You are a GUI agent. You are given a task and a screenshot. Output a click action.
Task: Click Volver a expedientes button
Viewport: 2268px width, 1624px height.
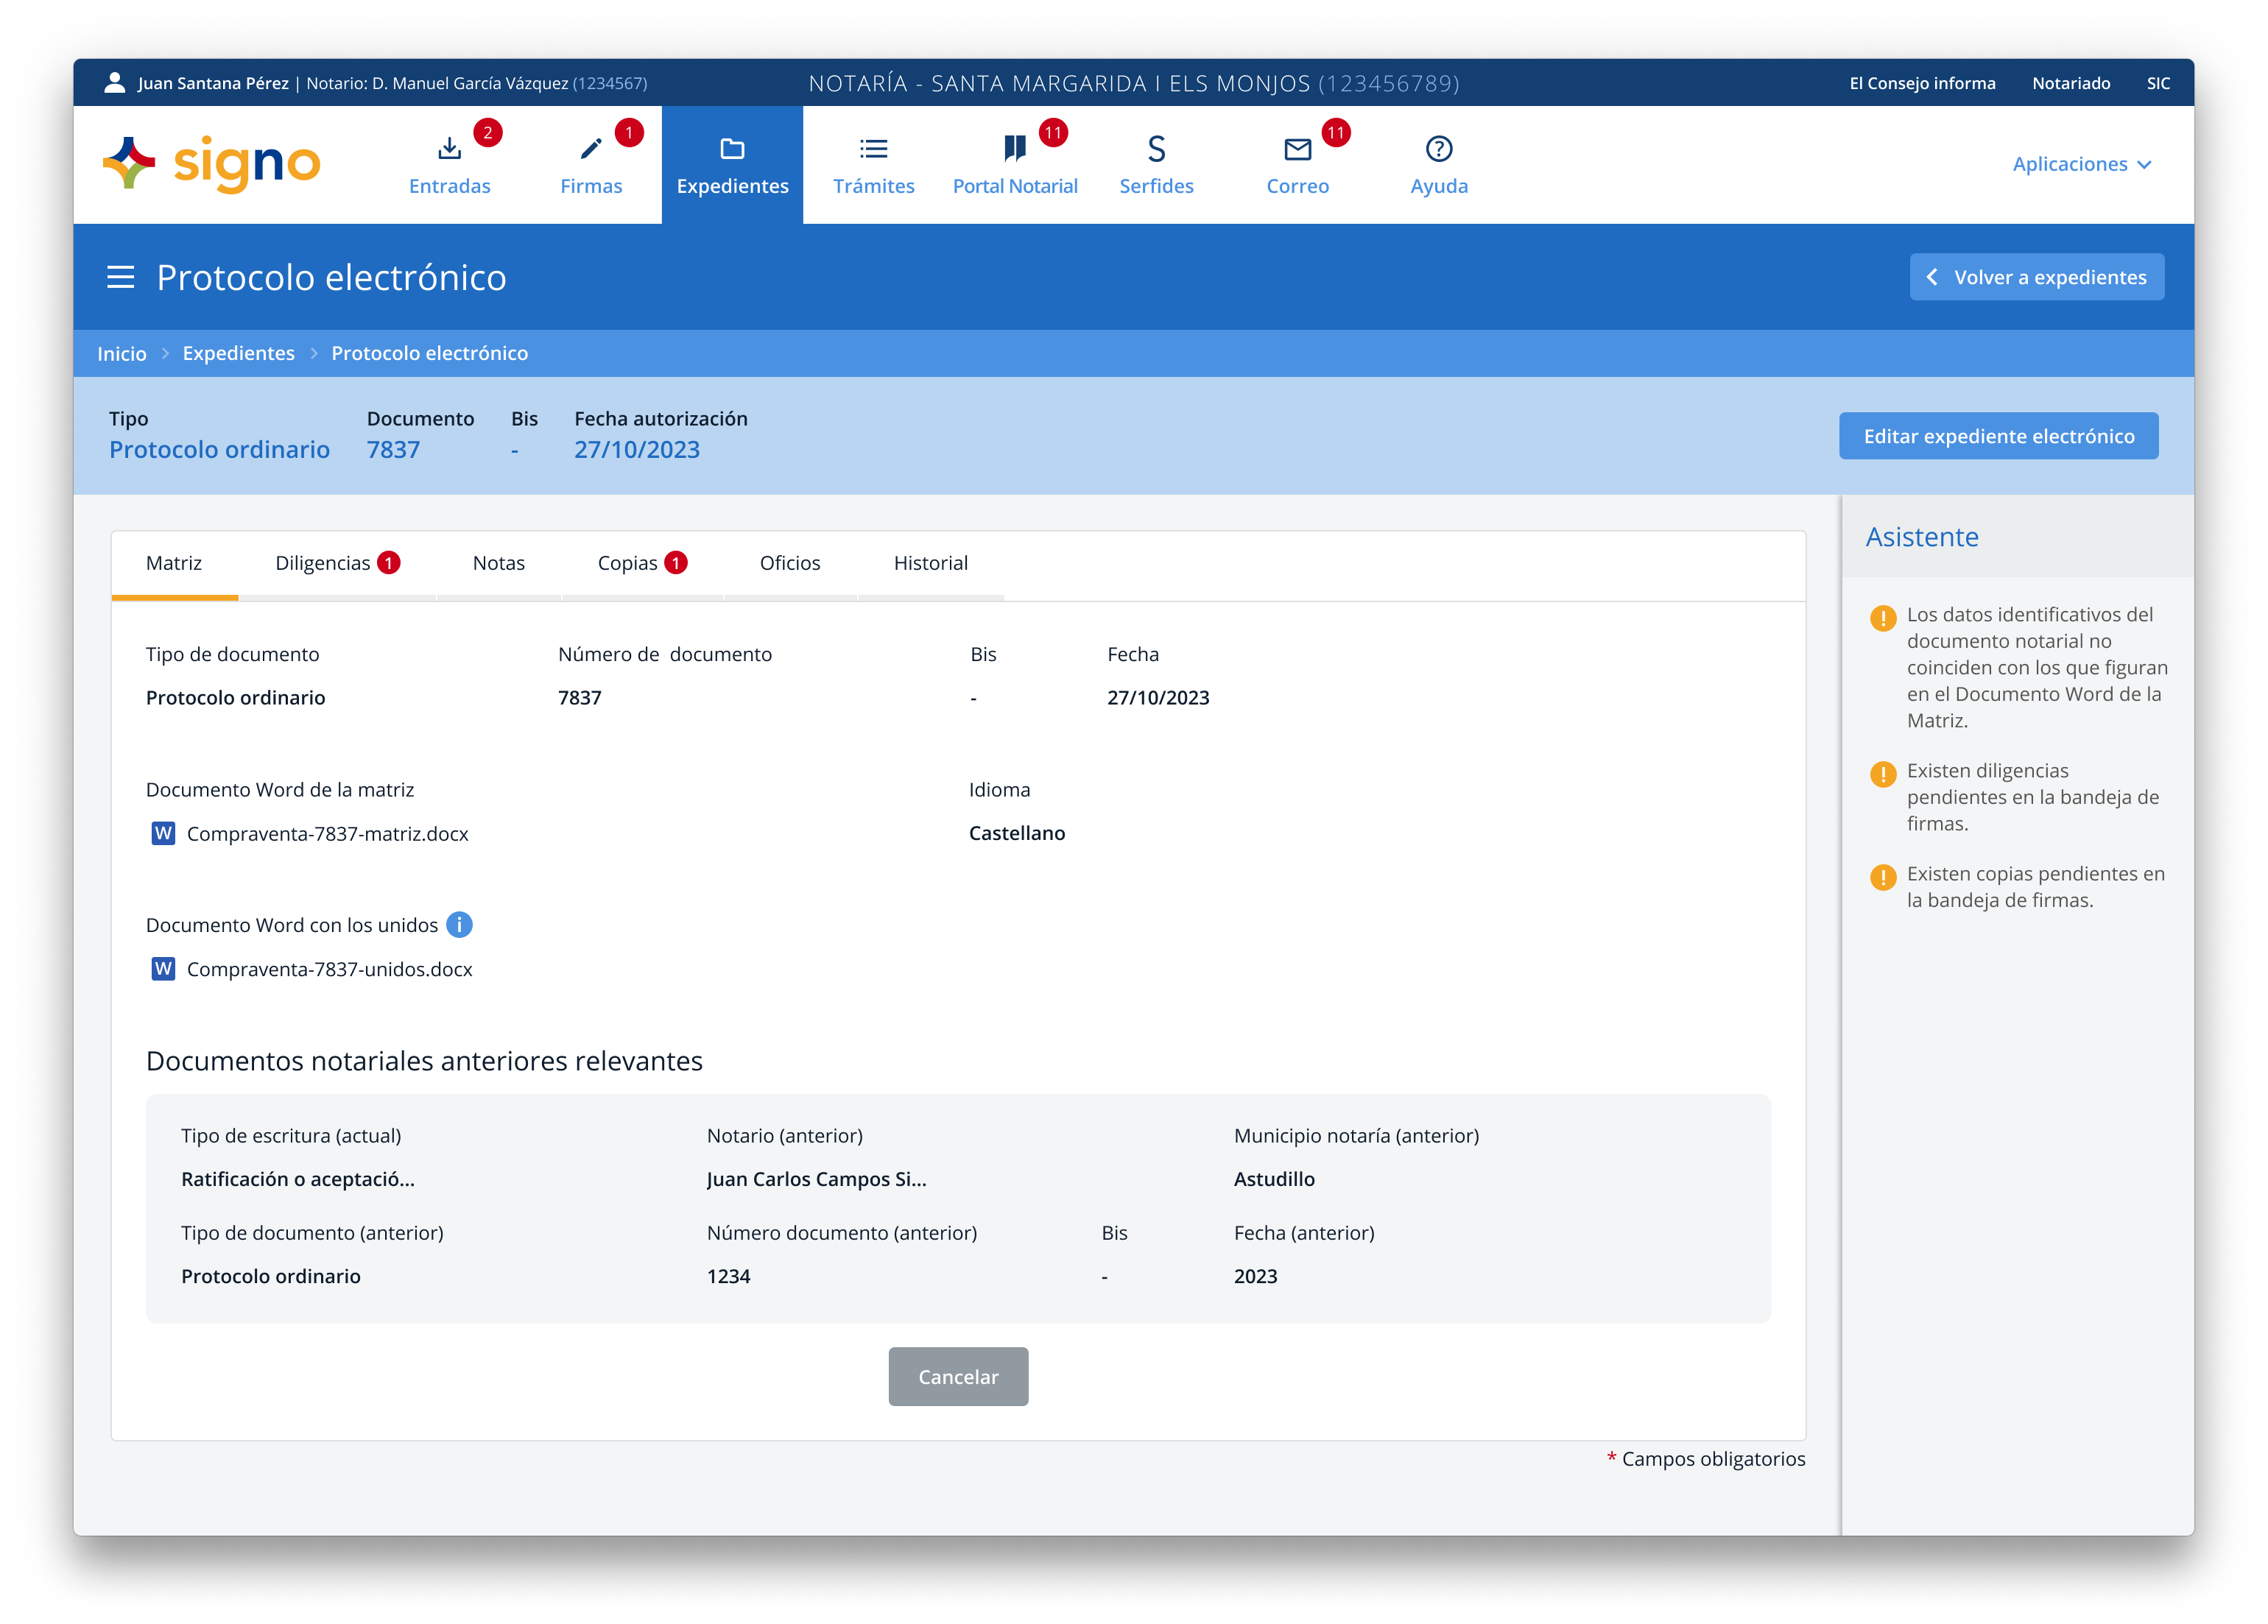click(x=2036, y=277)
